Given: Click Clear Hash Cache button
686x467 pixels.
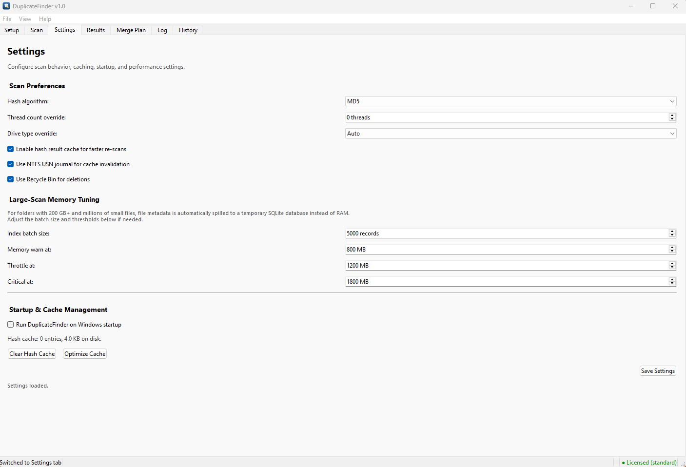Looking at the screenshot, I should [x=32, y=354].
